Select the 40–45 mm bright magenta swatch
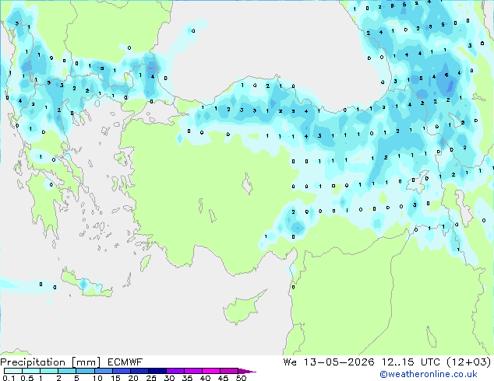The image size is (494, 381). coord(211,371)
